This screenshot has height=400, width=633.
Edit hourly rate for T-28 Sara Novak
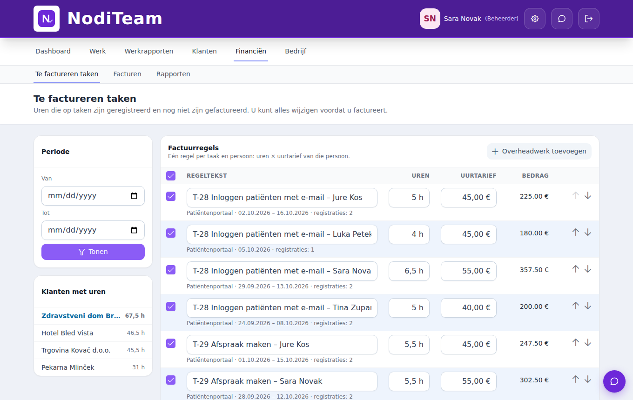(469, 271)
